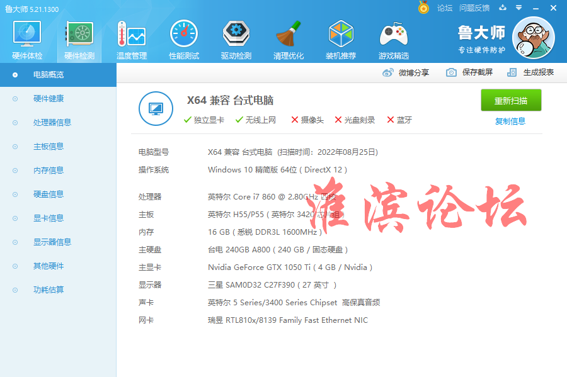This screenshot has width=567, height=377.
Task: Click the 鲁大师 mascot avatar
Action: (x=534, y=38)
